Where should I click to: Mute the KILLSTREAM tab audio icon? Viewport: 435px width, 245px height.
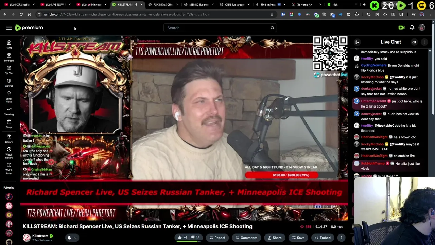pyautogui.click(x=136, y=5)
